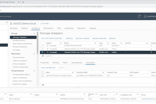Sort by Start Time arrow
Viewport: 156px width, 104px height.
coord(114,95)
